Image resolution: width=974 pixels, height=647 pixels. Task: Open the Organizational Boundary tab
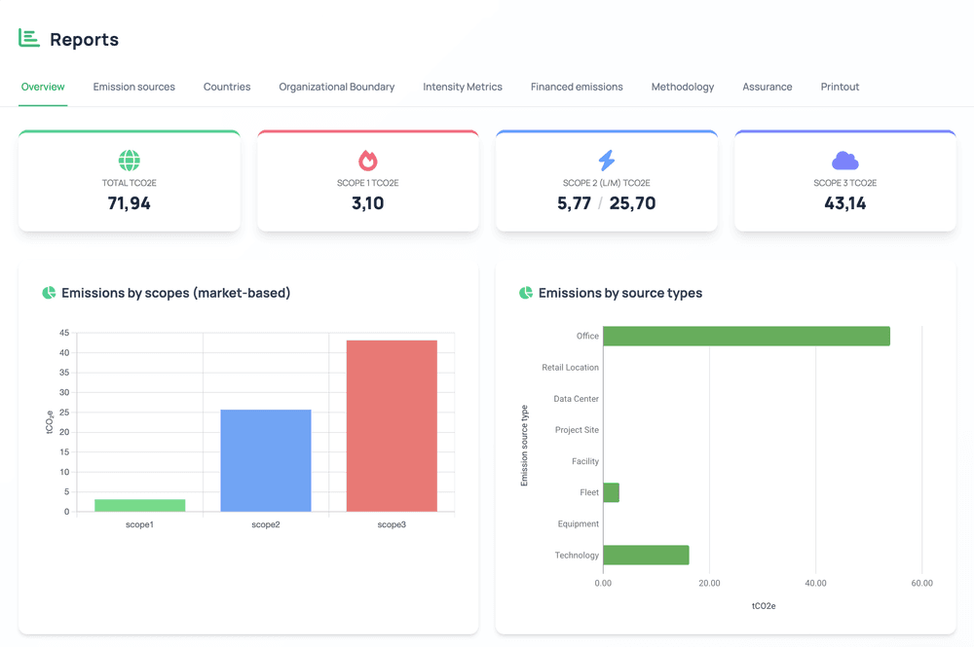pyautogui.click(x=336, y=87)
